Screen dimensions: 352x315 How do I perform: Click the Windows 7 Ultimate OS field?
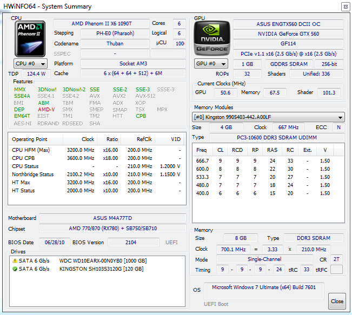click(264, 291)
